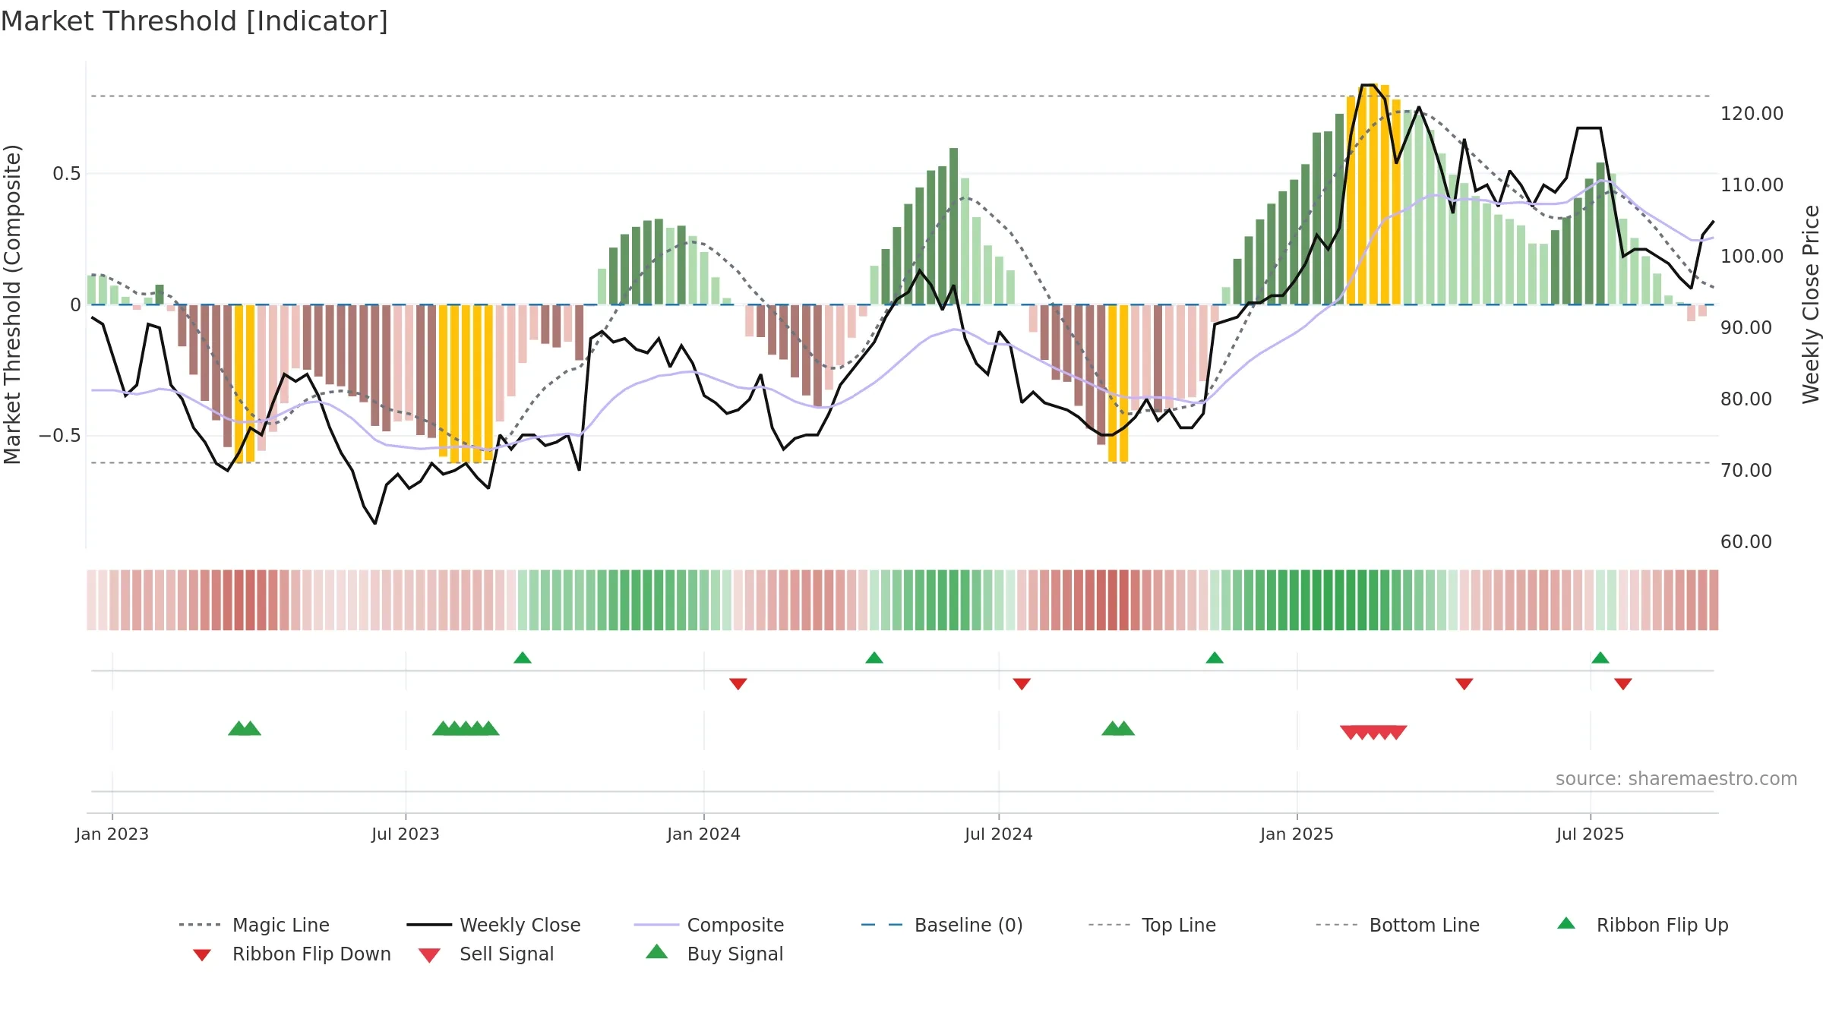The image size is (1823, 1025).
Task: Click the 120.00 price axis label
Action: [1752, 114]
